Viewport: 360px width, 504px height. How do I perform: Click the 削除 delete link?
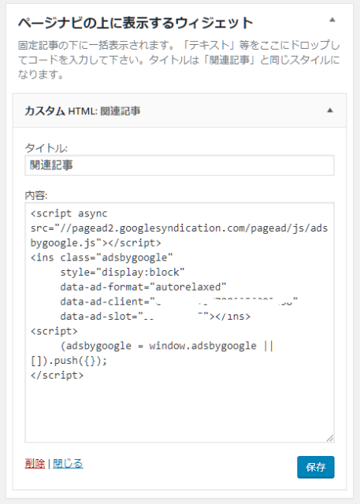tap(35, 463)
